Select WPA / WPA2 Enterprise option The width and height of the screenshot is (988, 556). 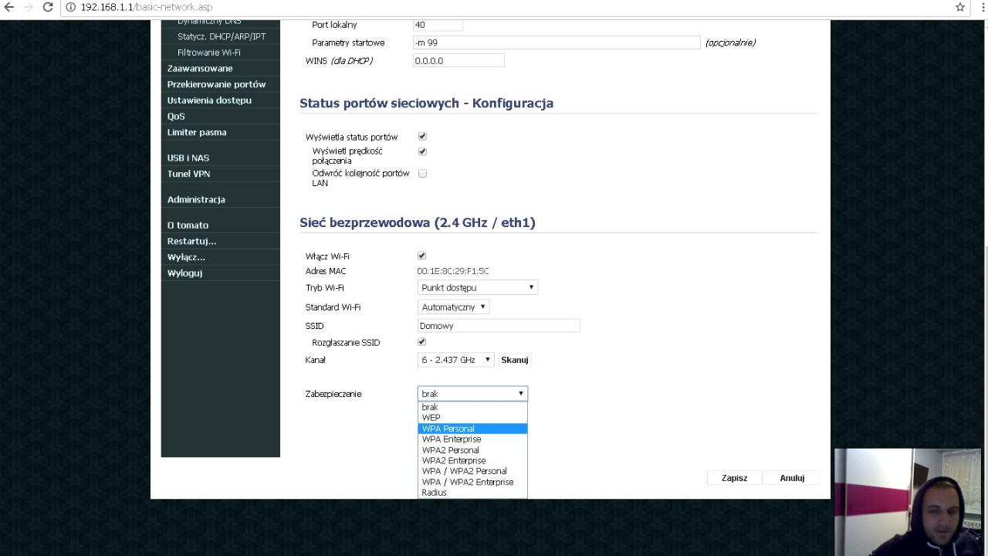tap(472, 482)
